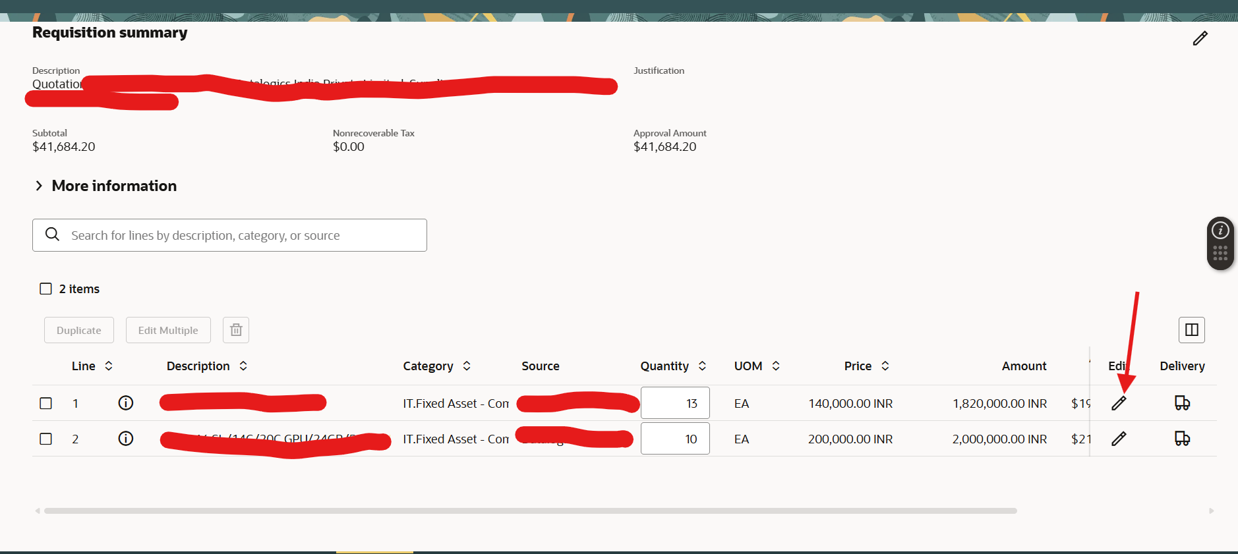Sort the table by Line column
Screen dimensions: 1238x554
pos(109,366)
